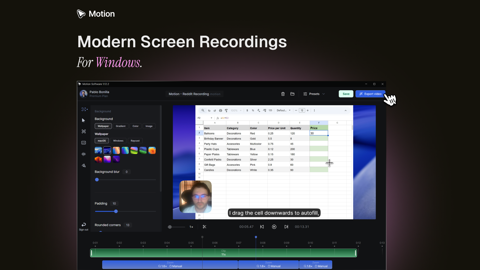Viewport: 480px width, 270px height.
Task: Open the background frame panel icon
Action: (x=83, y=109)
